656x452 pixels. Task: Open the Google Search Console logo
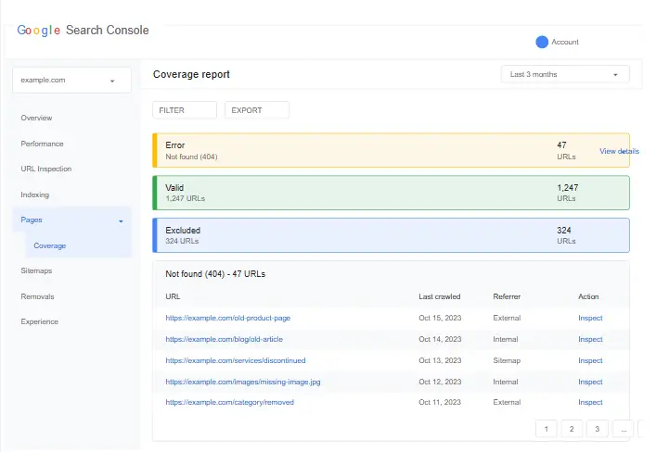(83, 30)
